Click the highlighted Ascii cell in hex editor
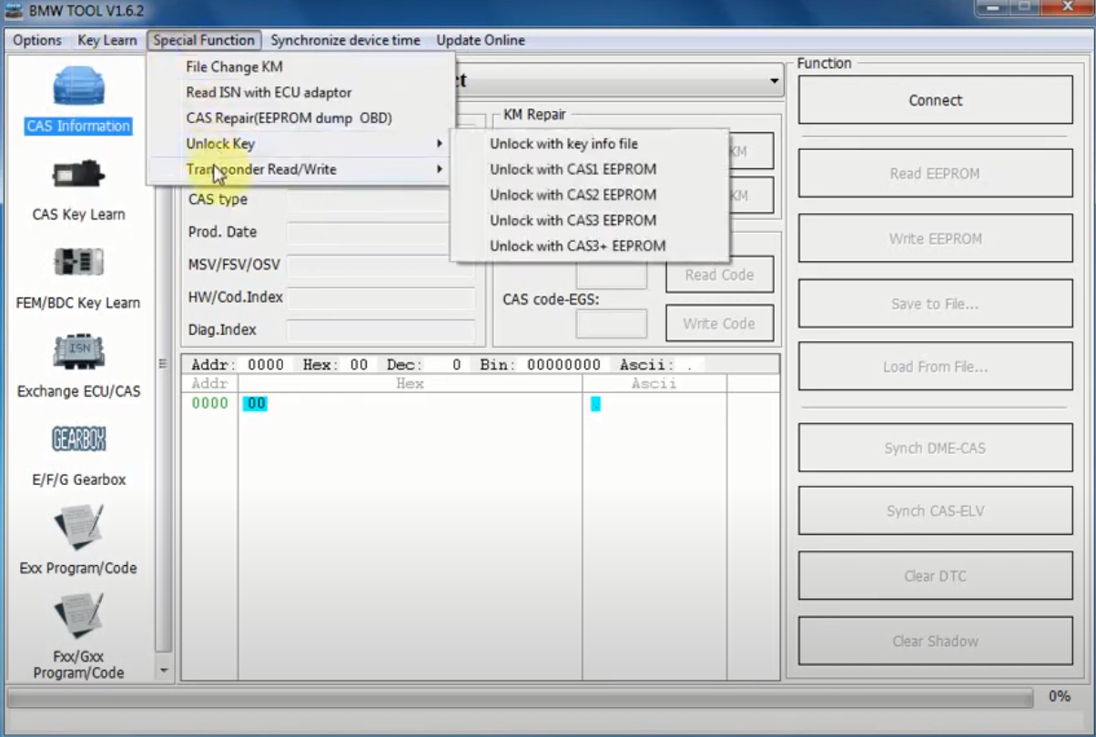Image resolution: width=1096 pixels, height=737 pixels. point(595,403)
